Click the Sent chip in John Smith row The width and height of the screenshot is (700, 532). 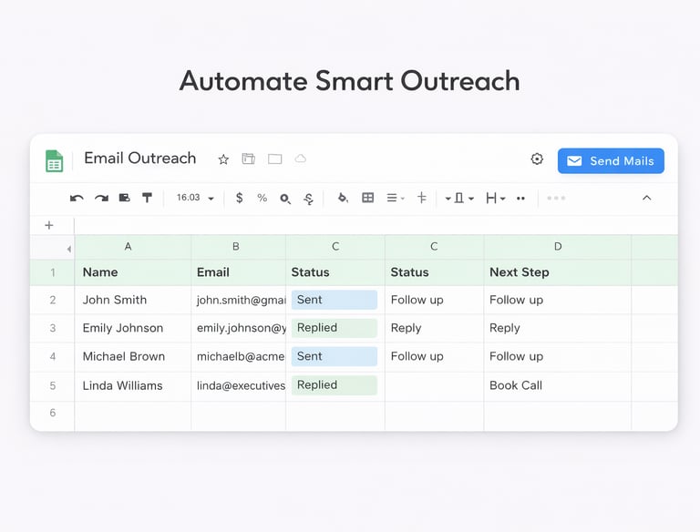coord(335,300)
